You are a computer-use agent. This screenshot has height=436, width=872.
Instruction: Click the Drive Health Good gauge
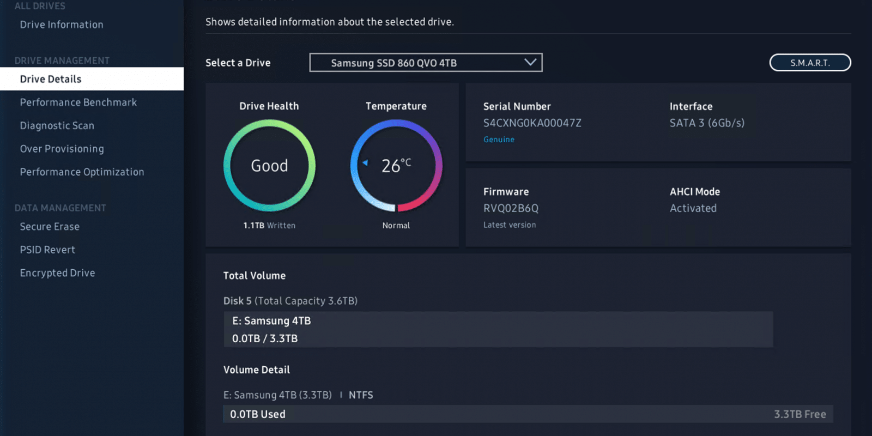269,166
